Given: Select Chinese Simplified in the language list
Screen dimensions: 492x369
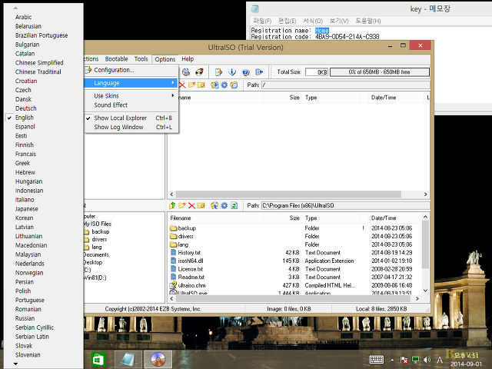Looking at the screenshot, I should [44, 63].
